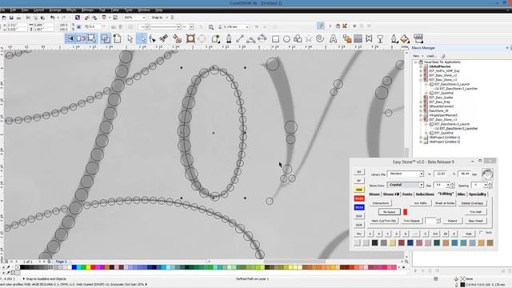Click the Cut scissors icon
Viewport: 512px width, 288px height.
[28, 18]
